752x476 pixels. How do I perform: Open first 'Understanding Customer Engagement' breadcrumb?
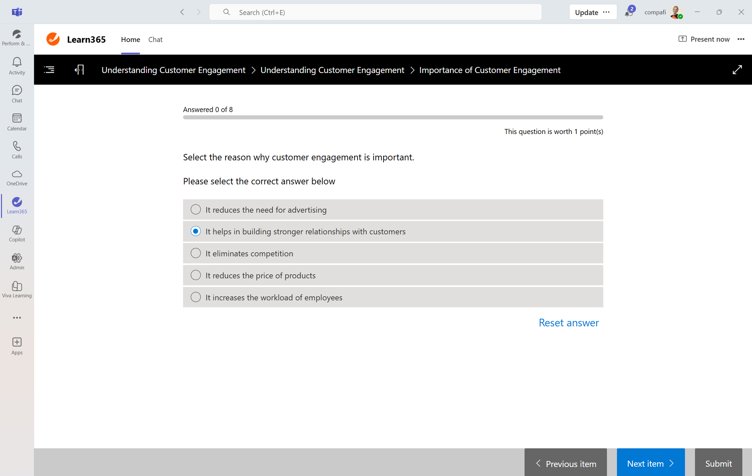pos(173,70)
